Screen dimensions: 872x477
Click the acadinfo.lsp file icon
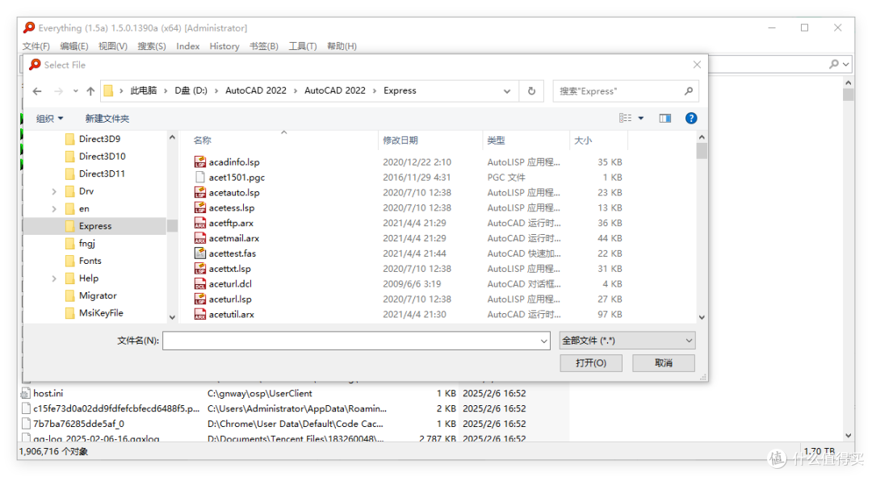tap(200, 161)
